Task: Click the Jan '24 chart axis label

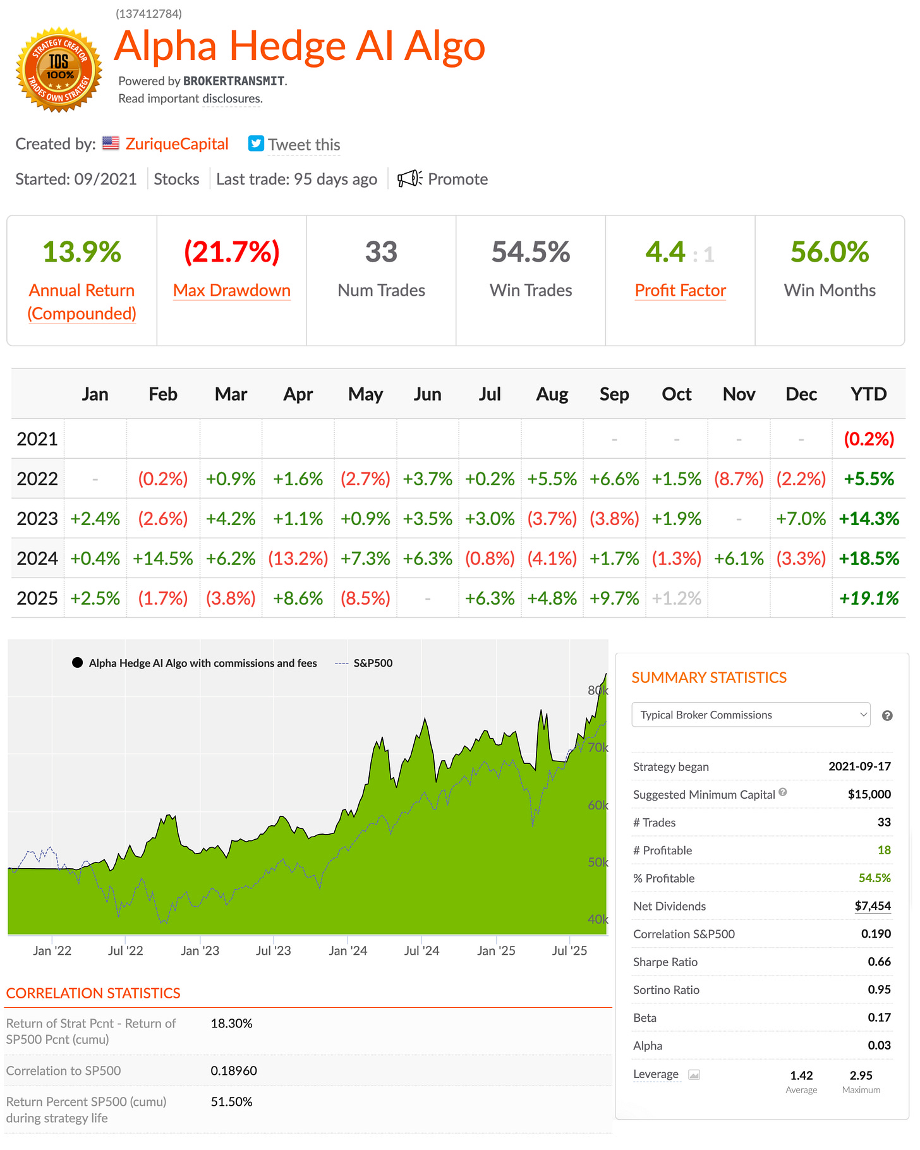Action: 348,950
